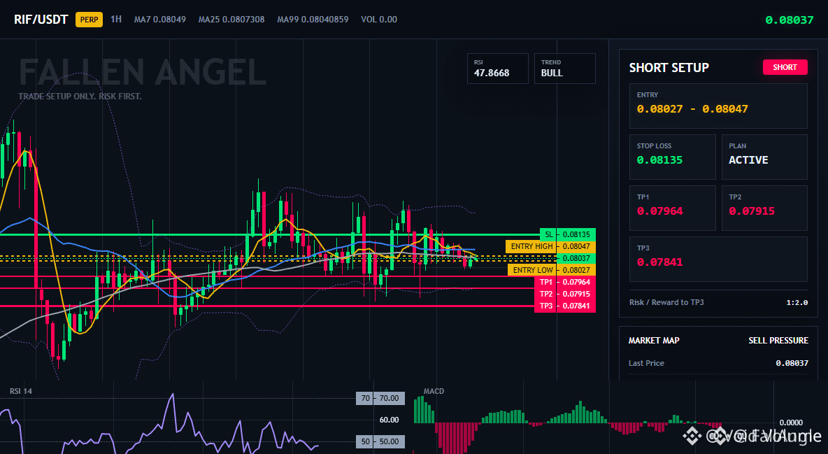Image resolution: width=828 pixels, height=454 pixels.
Task: Click the PLAN ACTIVE card
Action: coord(764,157)
